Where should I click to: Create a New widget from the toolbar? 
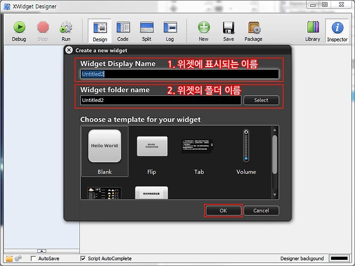click(204, 31)
